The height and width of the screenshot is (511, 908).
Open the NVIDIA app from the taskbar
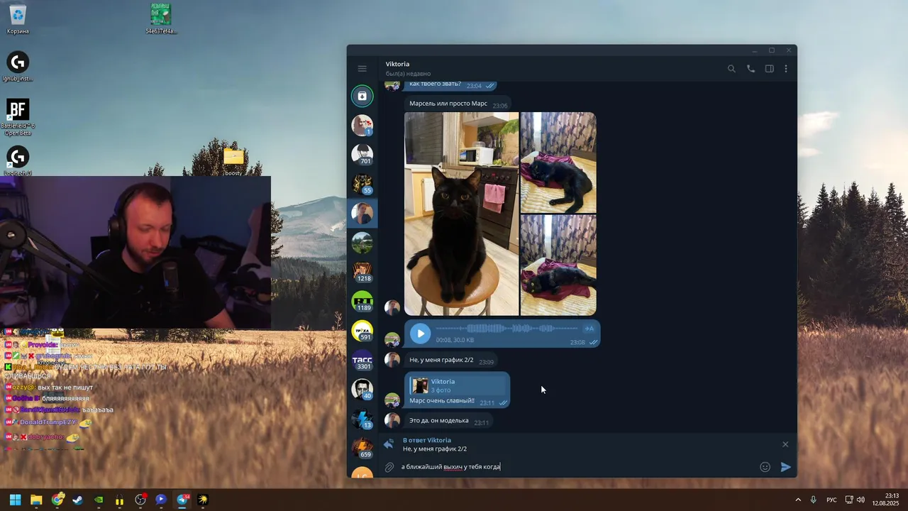pos(99,500)
